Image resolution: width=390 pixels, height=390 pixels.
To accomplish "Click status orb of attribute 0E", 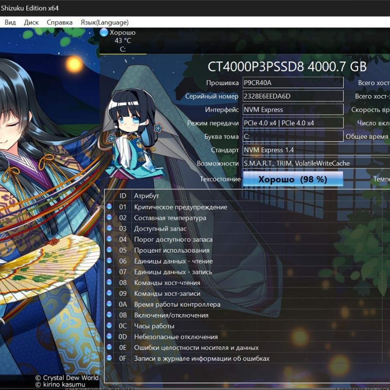I will (x=109, y=347).
